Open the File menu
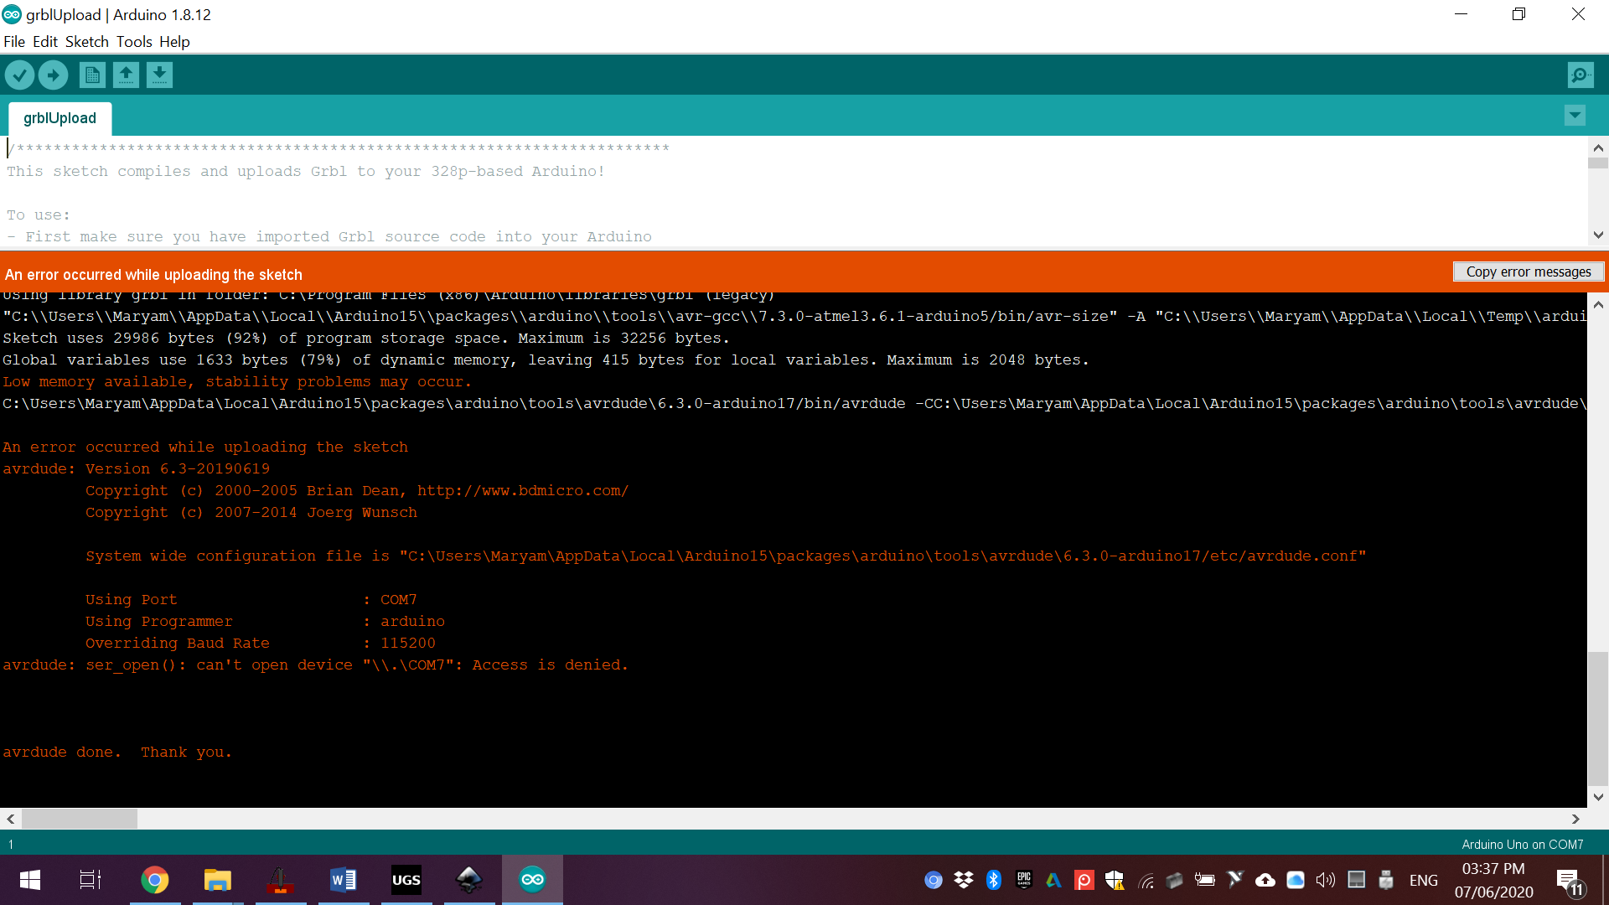The height and width of the screenshot is (905, 1609). pyautogui.click(x=14, y=41)
